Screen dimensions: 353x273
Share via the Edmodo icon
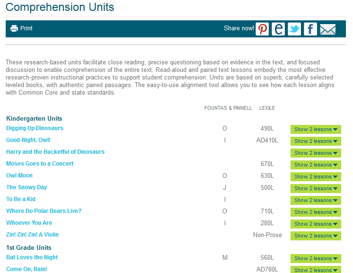[x=278, y=29]
